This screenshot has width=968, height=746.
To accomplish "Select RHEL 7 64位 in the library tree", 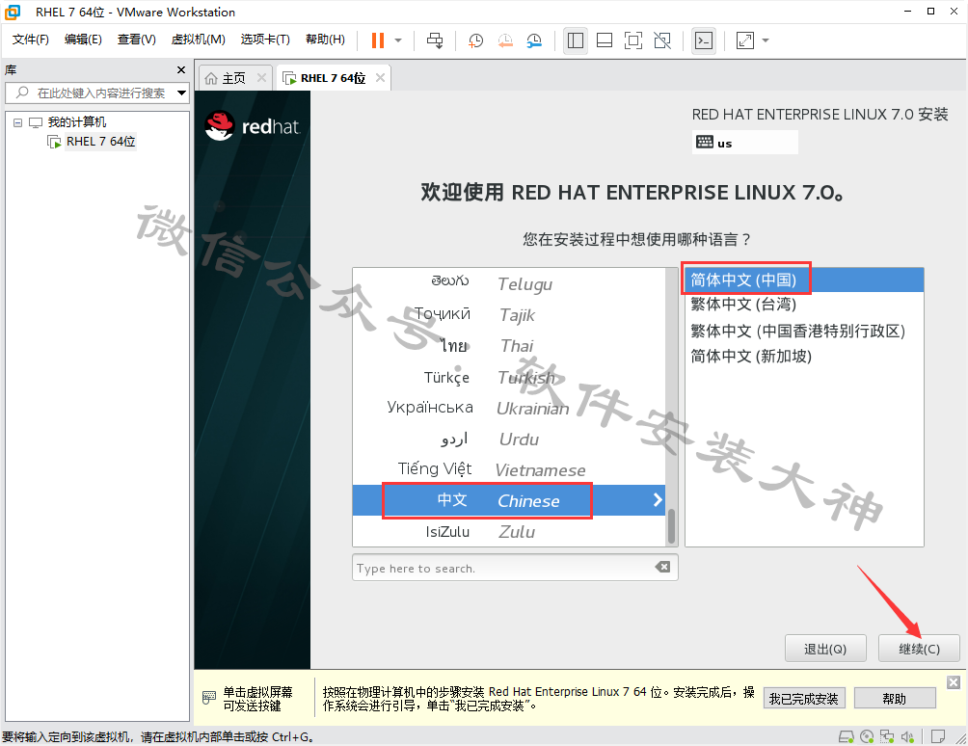I will (100, 142).
